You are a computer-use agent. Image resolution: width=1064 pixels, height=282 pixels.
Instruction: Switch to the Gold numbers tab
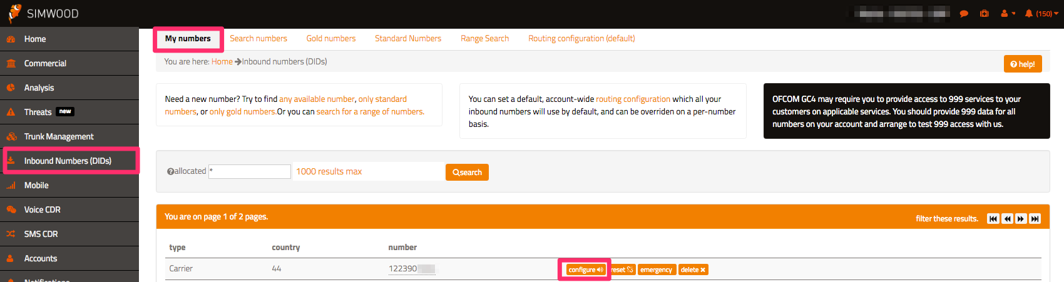(331, 39)
